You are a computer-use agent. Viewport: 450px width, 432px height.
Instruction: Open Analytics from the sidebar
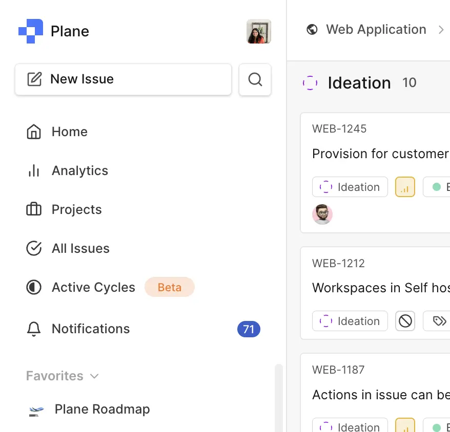(x=79, y=171)
